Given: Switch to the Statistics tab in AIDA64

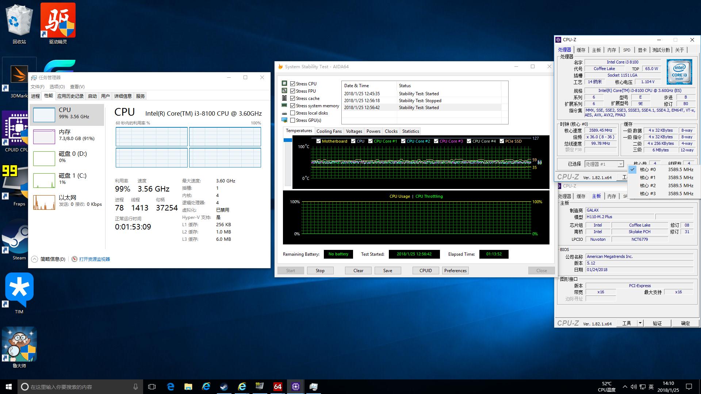Looking at the screenshot, I should point(410,131).
